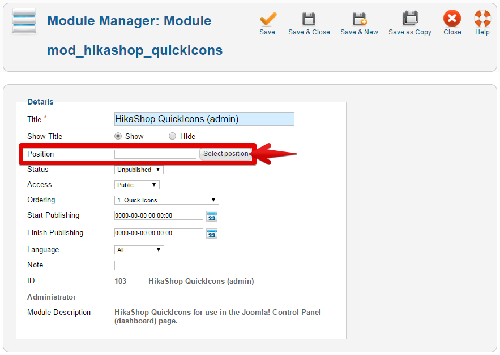
Task: Open the Finish Publishing calendar picker
Action: (x=212, y=234)
